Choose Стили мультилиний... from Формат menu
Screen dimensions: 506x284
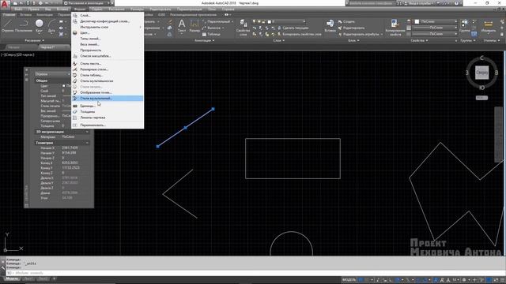[108, 98]
